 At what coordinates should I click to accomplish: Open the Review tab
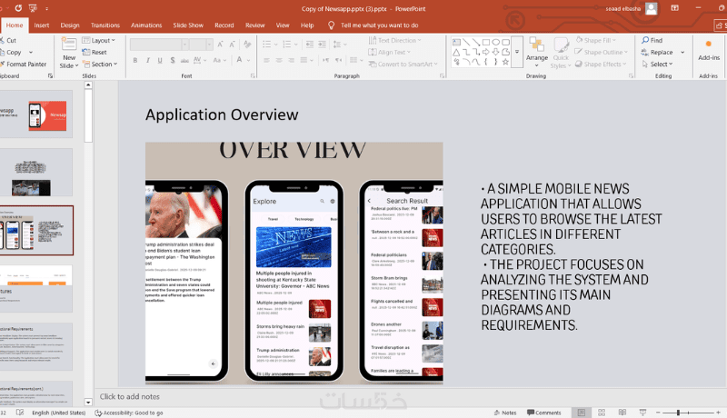click(255, 25)
